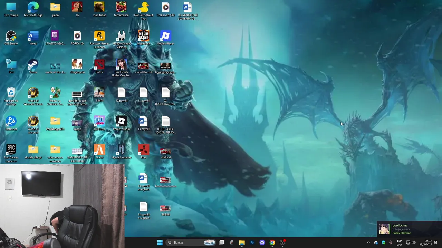Open the 12 payhill text file
The width and height of the screenshot is (442, 248).
pos(122,95)
